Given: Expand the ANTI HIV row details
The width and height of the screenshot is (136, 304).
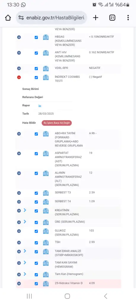Looking at the screenshot, I should coord(19,53).
